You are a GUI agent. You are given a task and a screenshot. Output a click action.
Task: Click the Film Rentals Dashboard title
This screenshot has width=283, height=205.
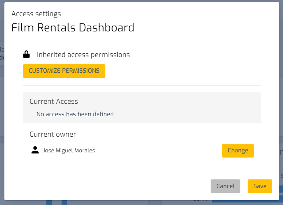point(73,28)
